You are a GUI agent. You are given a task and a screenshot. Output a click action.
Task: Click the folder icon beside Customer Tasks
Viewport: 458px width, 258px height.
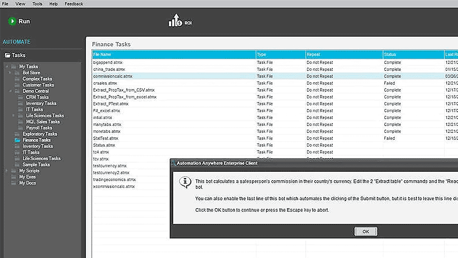click(x=17, y=85)
